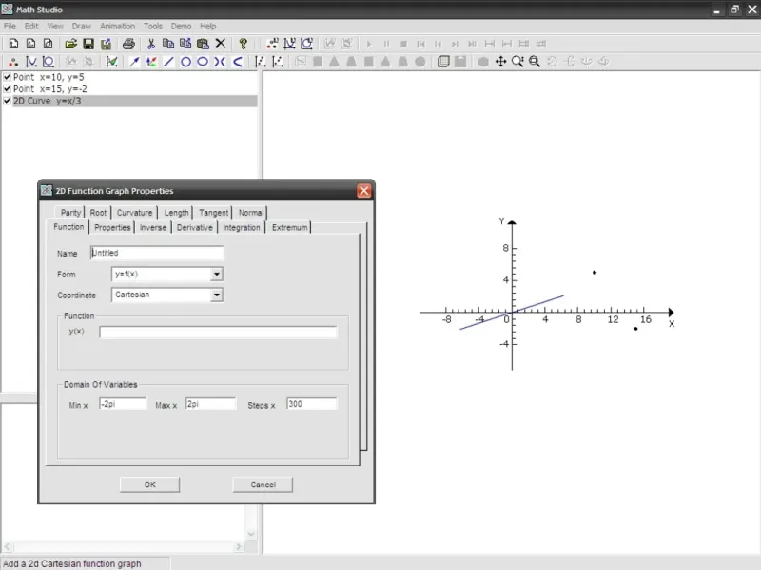This screenshot has width=761, height=570.
Task: Click the Cut scissors icon
Action: click(150, 44)
